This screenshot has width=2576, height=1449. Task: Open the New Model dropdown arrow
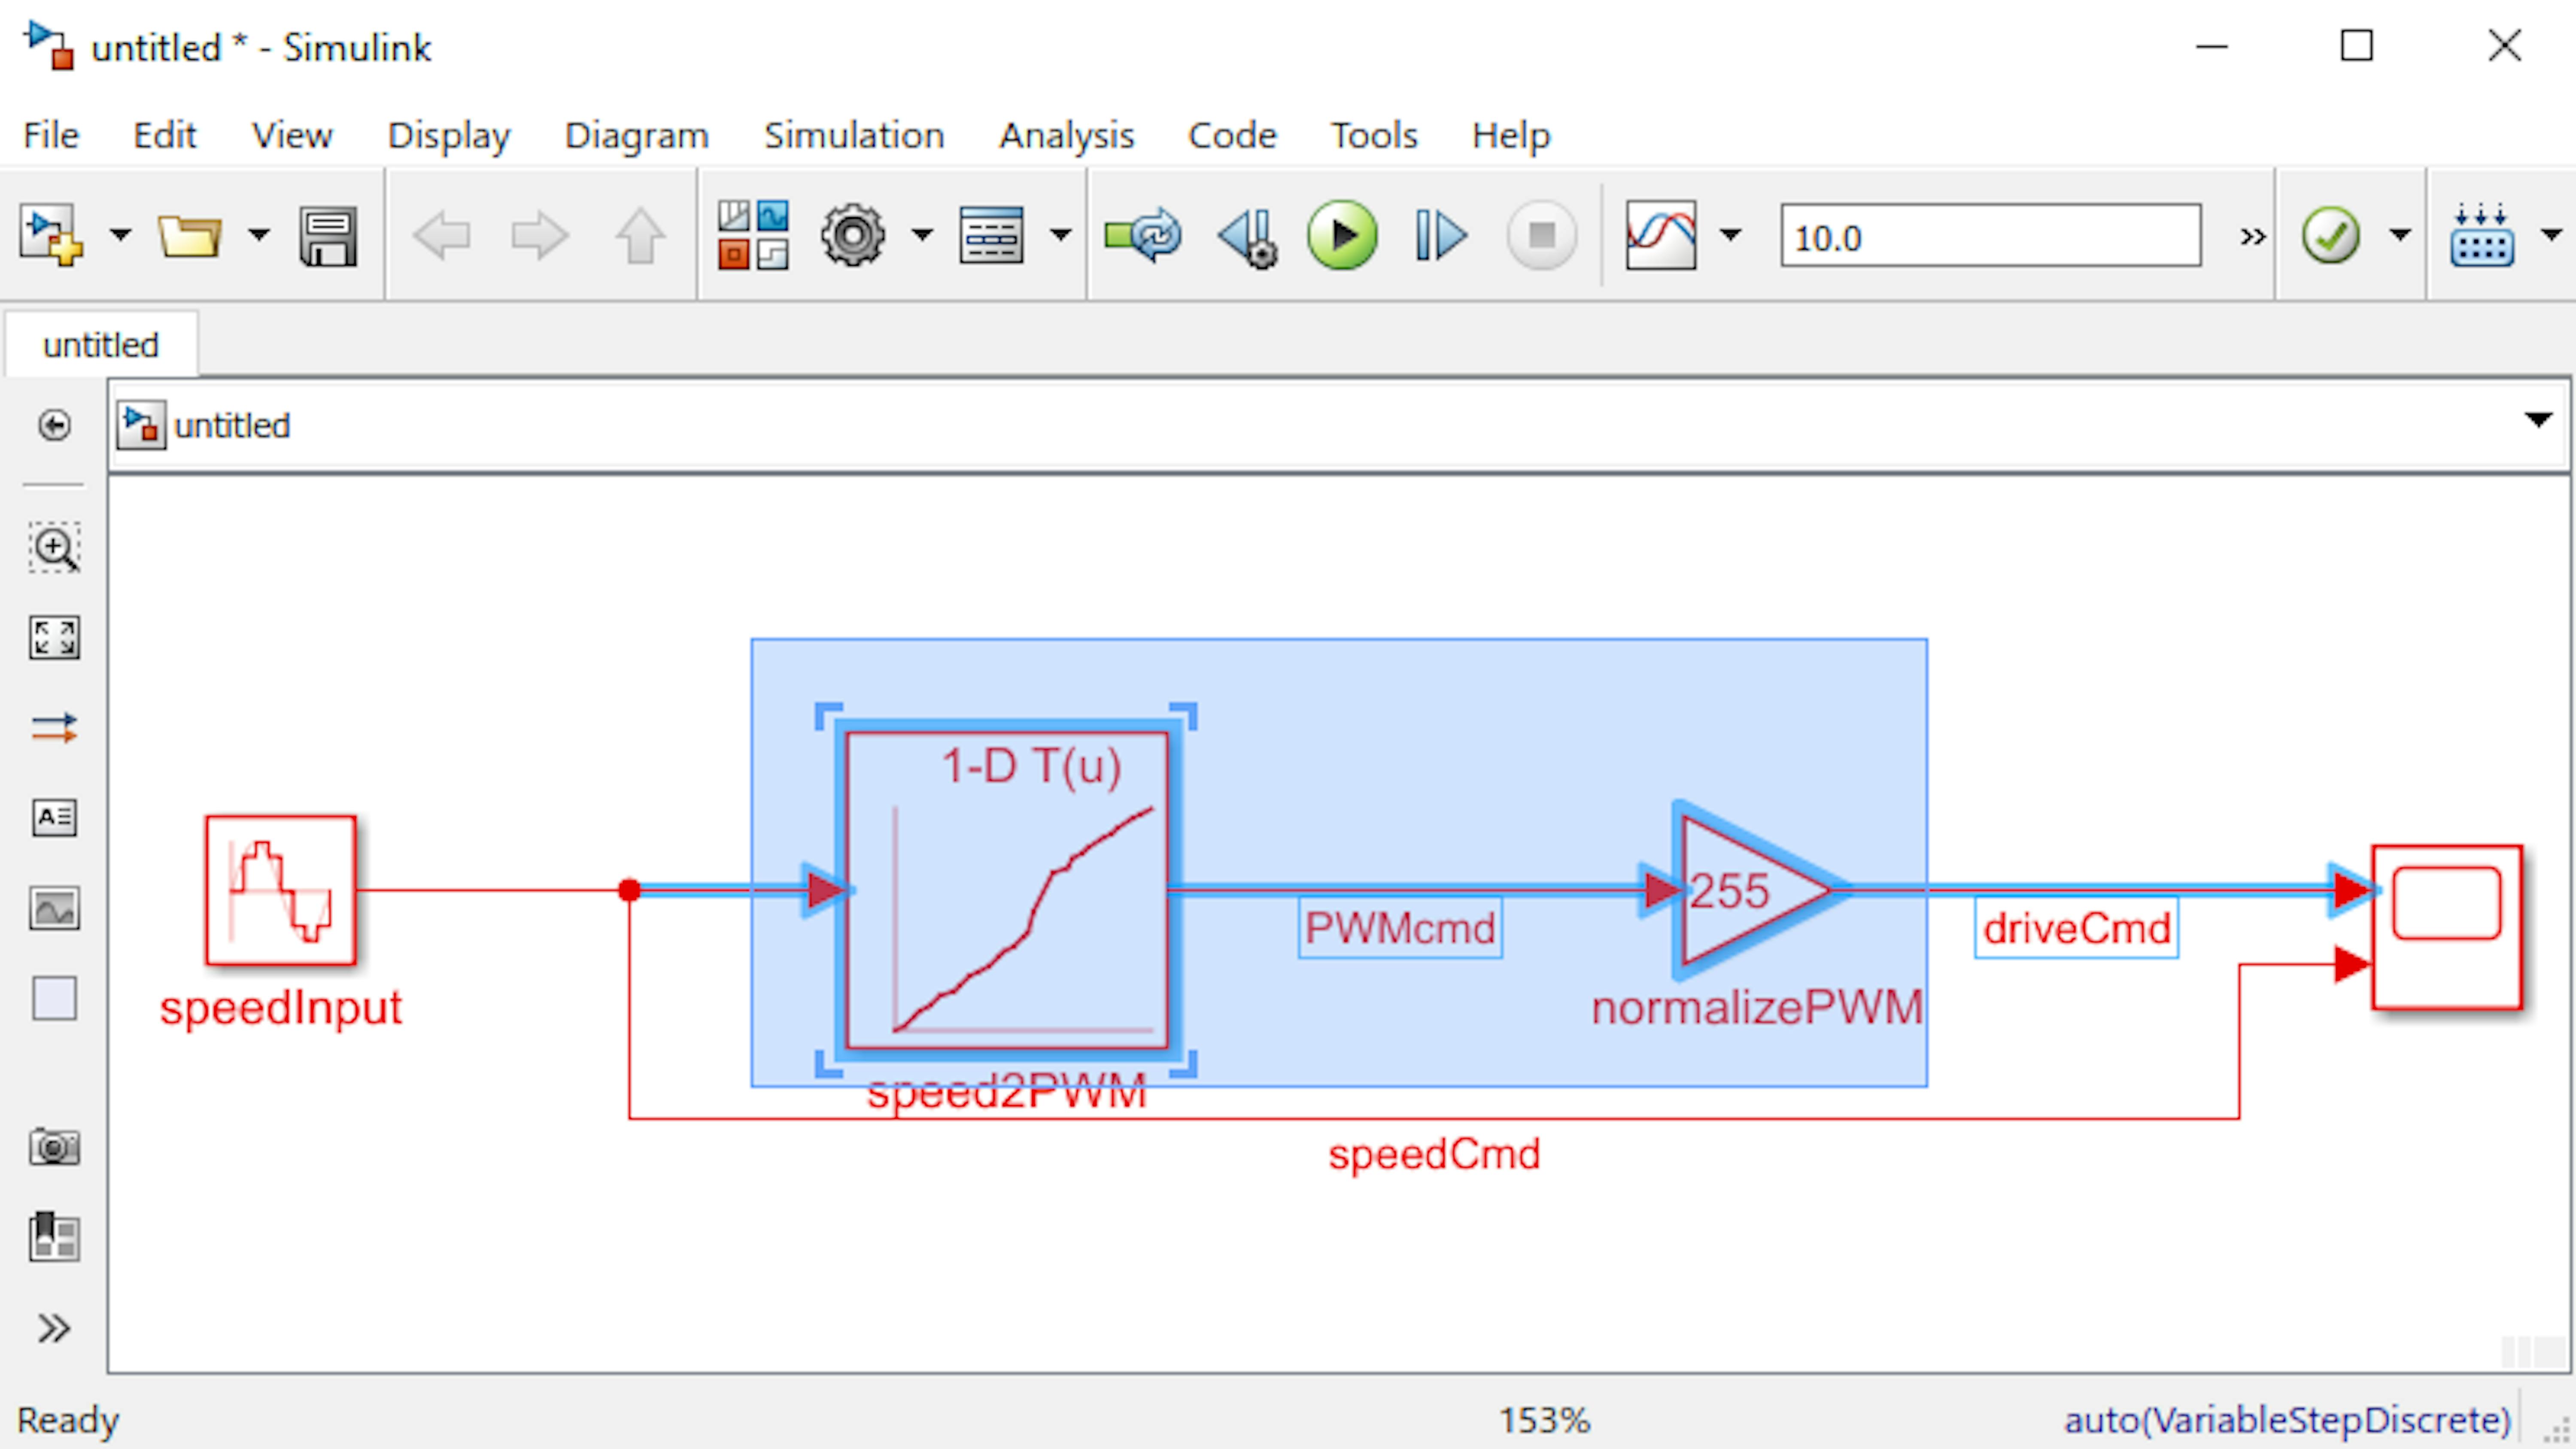tap(120, 236)
